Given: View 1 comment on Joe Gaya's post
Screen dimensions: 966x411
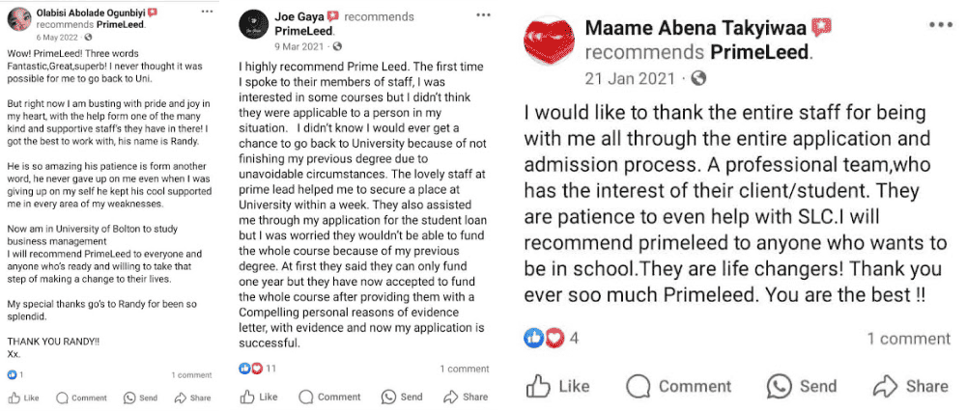Looking at the screenshot, I should (x=464, y=369).
